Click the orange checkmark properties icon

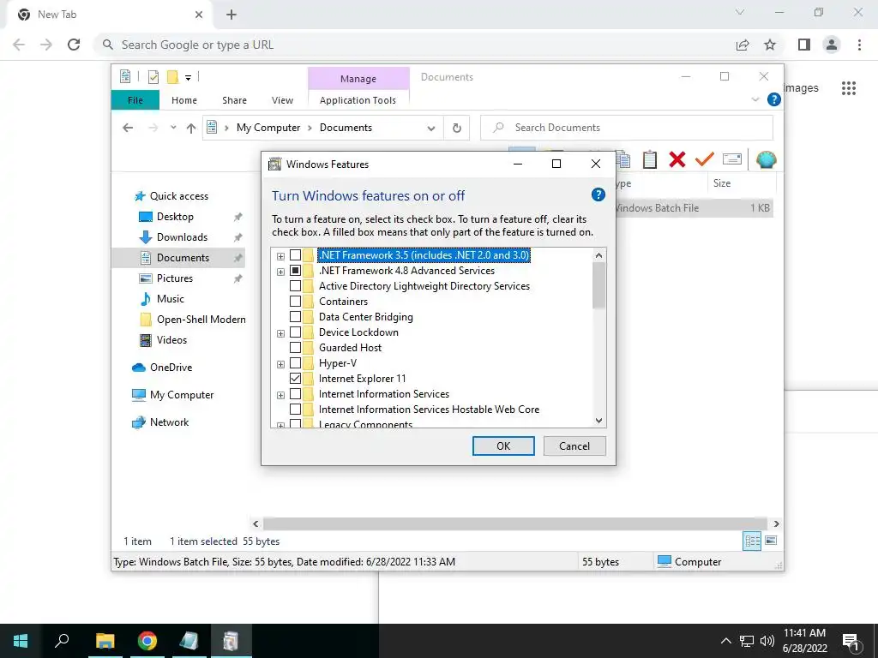coord(705,159)
